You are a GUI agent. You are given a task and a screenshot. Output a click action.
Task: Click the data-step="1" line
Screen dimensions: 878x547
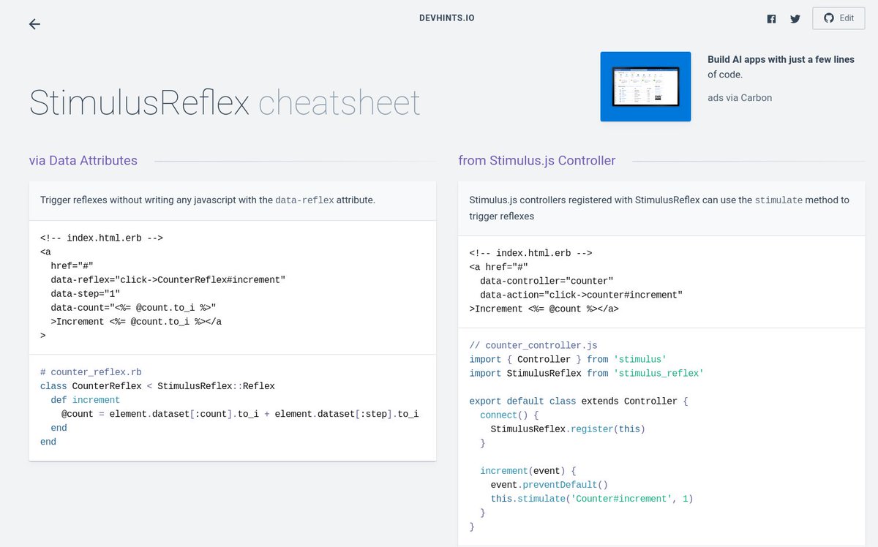(x=85, y=293)
